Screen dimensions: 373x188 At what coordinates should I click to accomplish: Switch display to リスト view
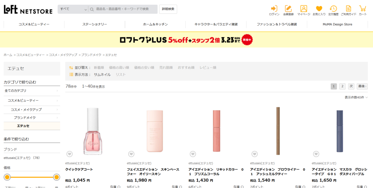[121, 75]
